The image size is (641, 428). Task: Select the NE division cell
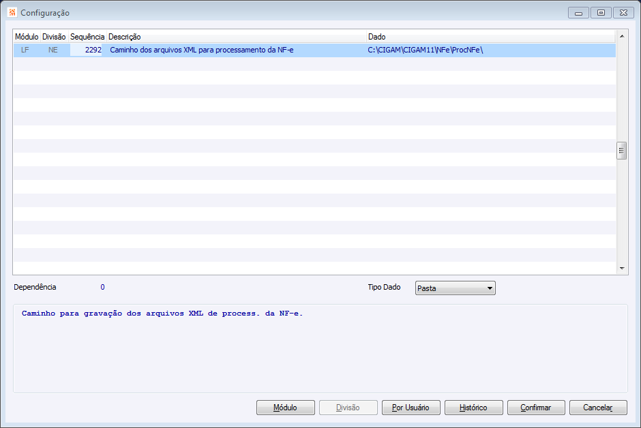click(x=53, y=50)
